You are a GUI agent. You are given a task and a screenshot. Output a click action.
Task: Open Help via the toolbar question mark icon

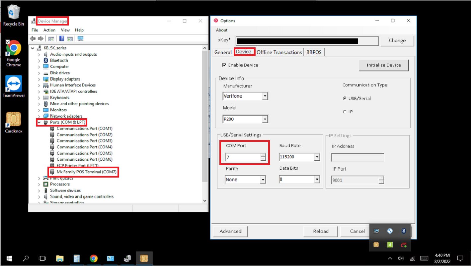tap(62, 38)
